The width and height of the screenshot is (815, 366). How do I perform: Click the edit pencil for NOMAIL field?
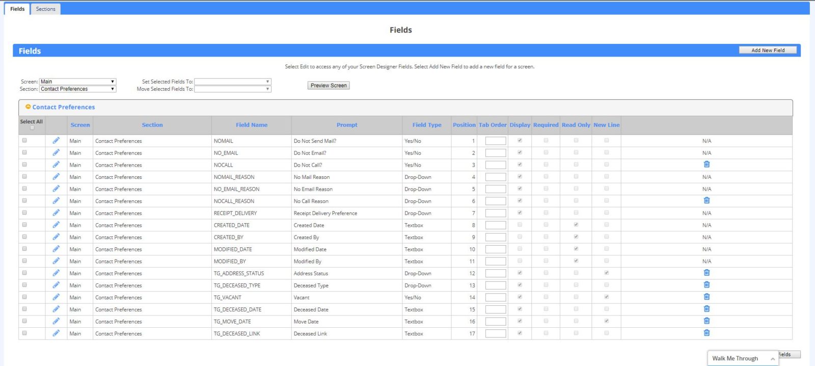(56, 141)
